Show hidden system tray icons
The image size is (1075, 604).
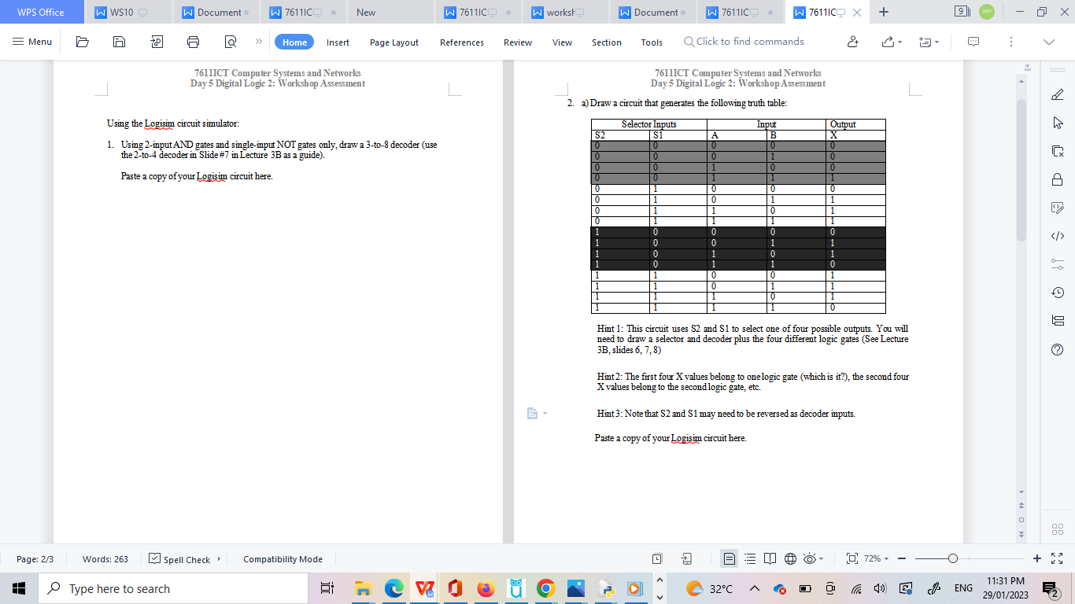753,588
